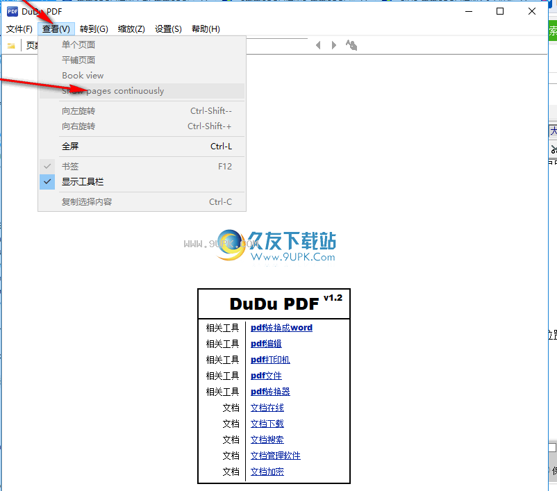Click the DuDu PDF app icon in title bar
The height and width of the screenshot is (491, 557).
point(13,11)
